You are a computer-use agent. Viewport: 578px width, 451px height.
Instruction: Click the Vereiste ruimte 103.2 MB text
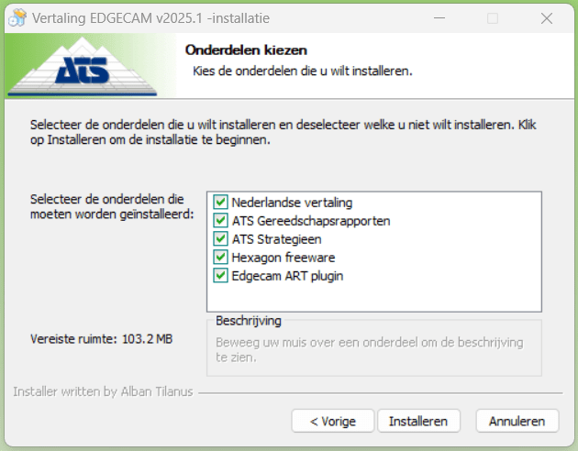(101, 339)
